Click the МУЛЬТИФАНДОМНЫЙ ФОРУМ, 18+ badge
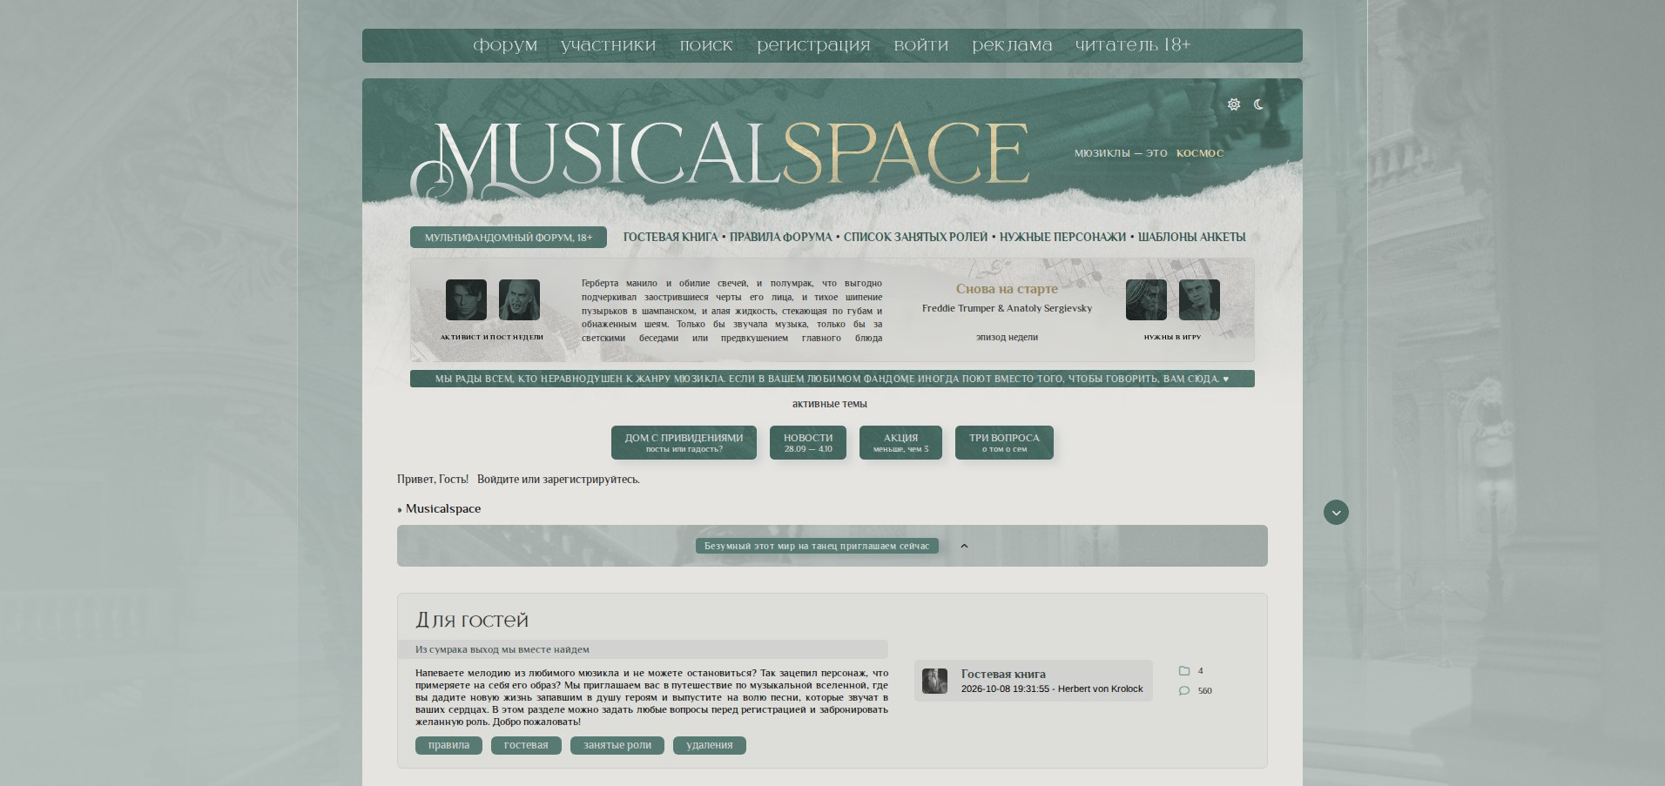The image size is (1665, 786). [509, 237]
